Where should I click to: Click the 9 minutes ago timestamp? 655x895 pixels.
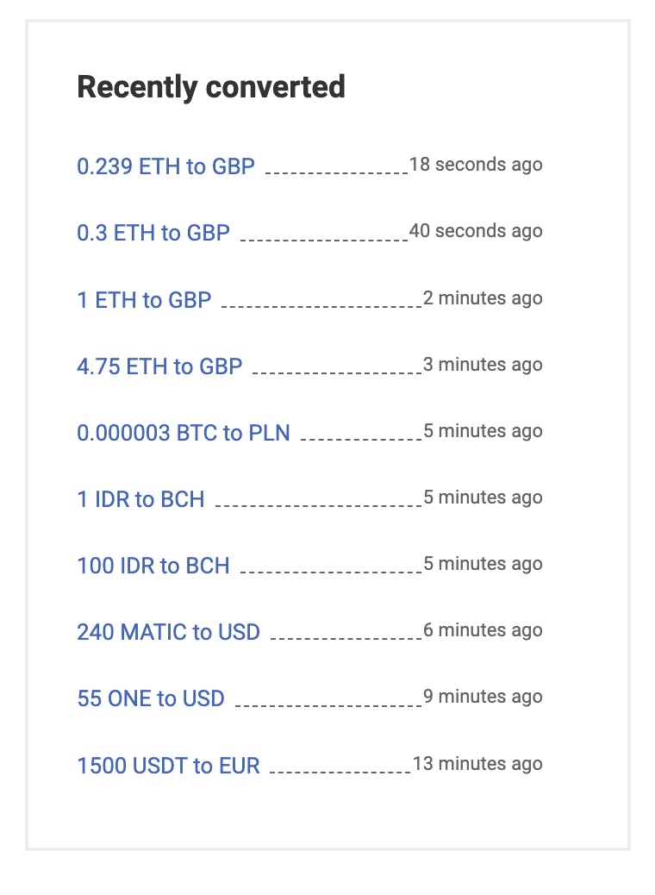[483, 697]
